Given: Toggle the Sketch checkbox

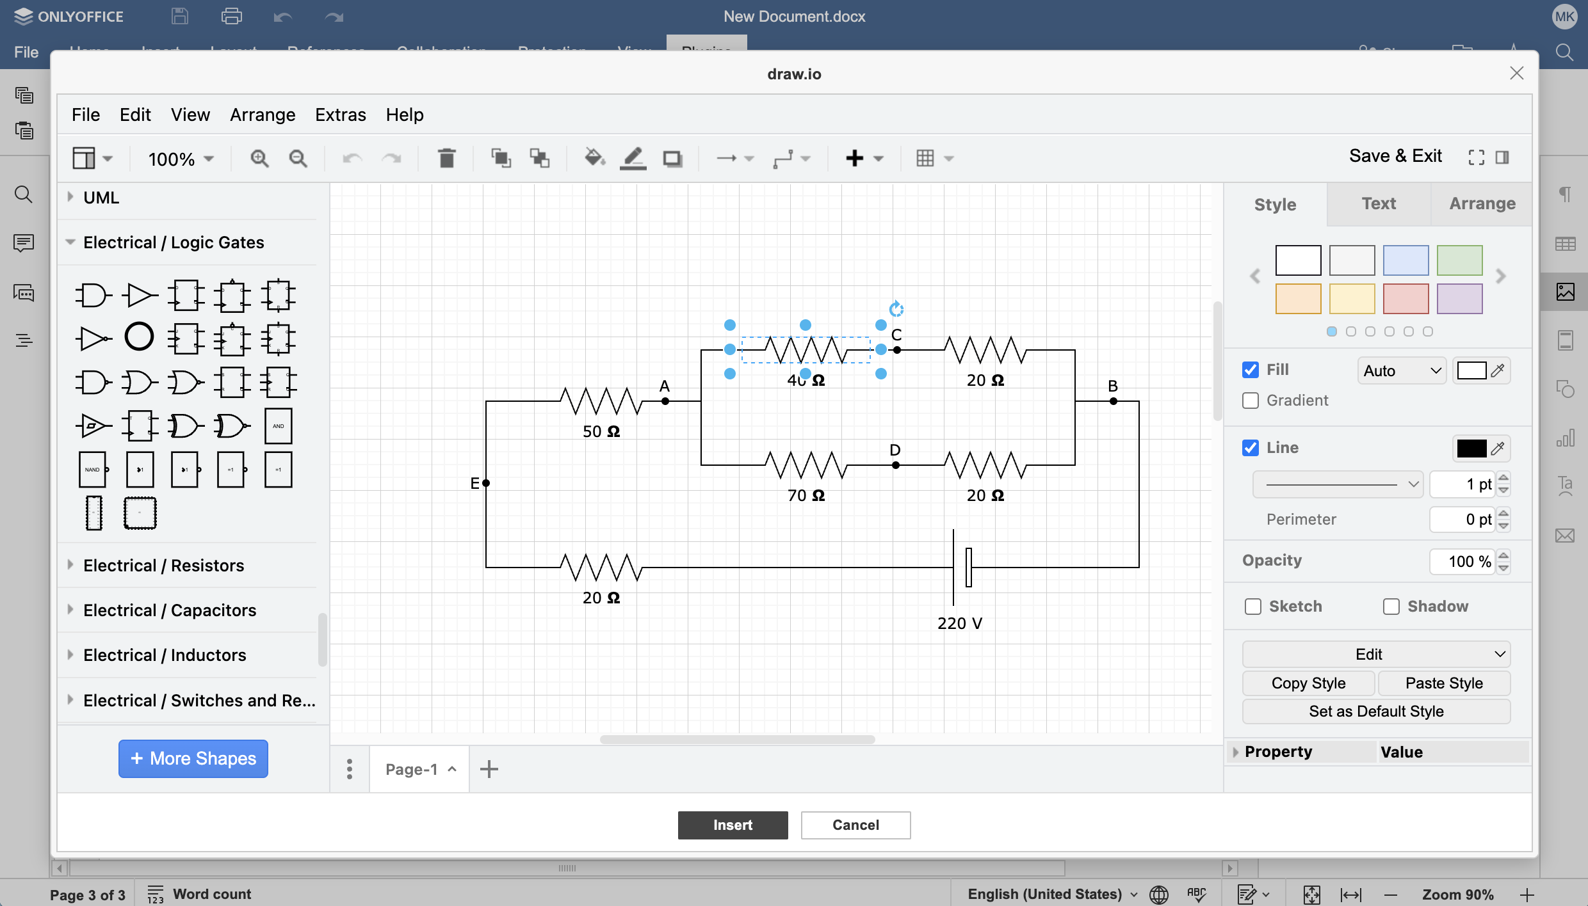Looking at the screenshot, I should click(x=1253, y=607).
